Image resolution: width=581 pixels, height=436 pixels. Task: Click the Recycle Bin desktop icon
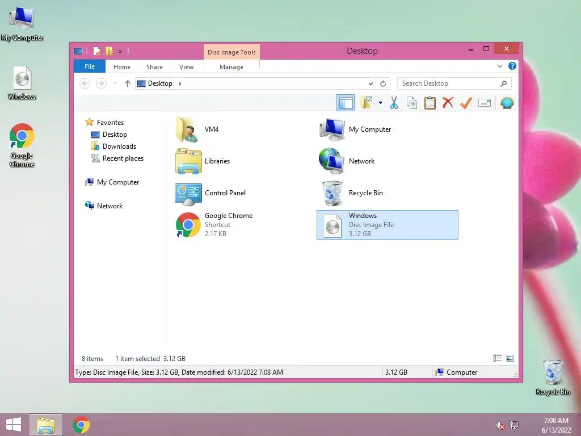[x=553, y=378]
